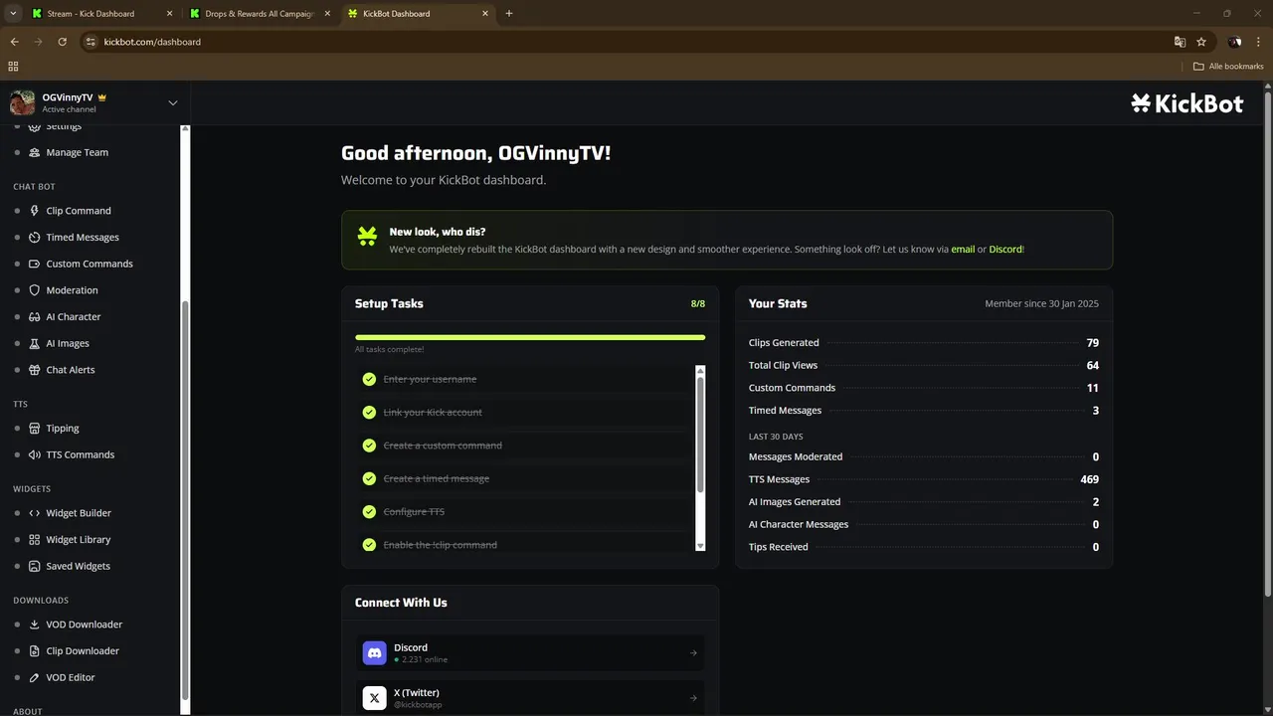Click the Moderation shield icon
The height and width of the screenshot is (716, 1273).
click(x=35, y=290)
